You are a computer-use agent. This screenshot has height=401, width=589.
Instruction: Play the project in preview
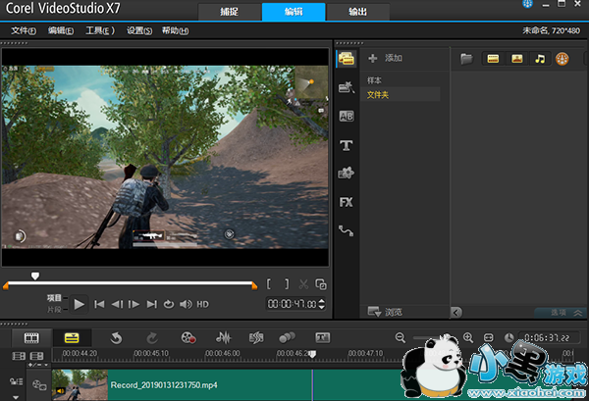click(x=80, y=304)
